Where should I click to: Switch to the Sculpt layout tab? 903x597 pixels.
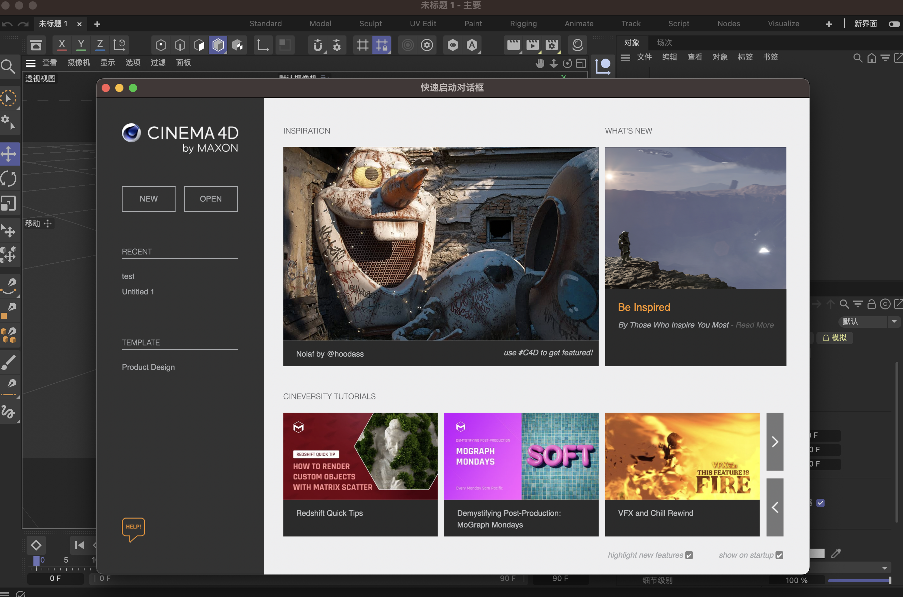click(x=370, y=24)
